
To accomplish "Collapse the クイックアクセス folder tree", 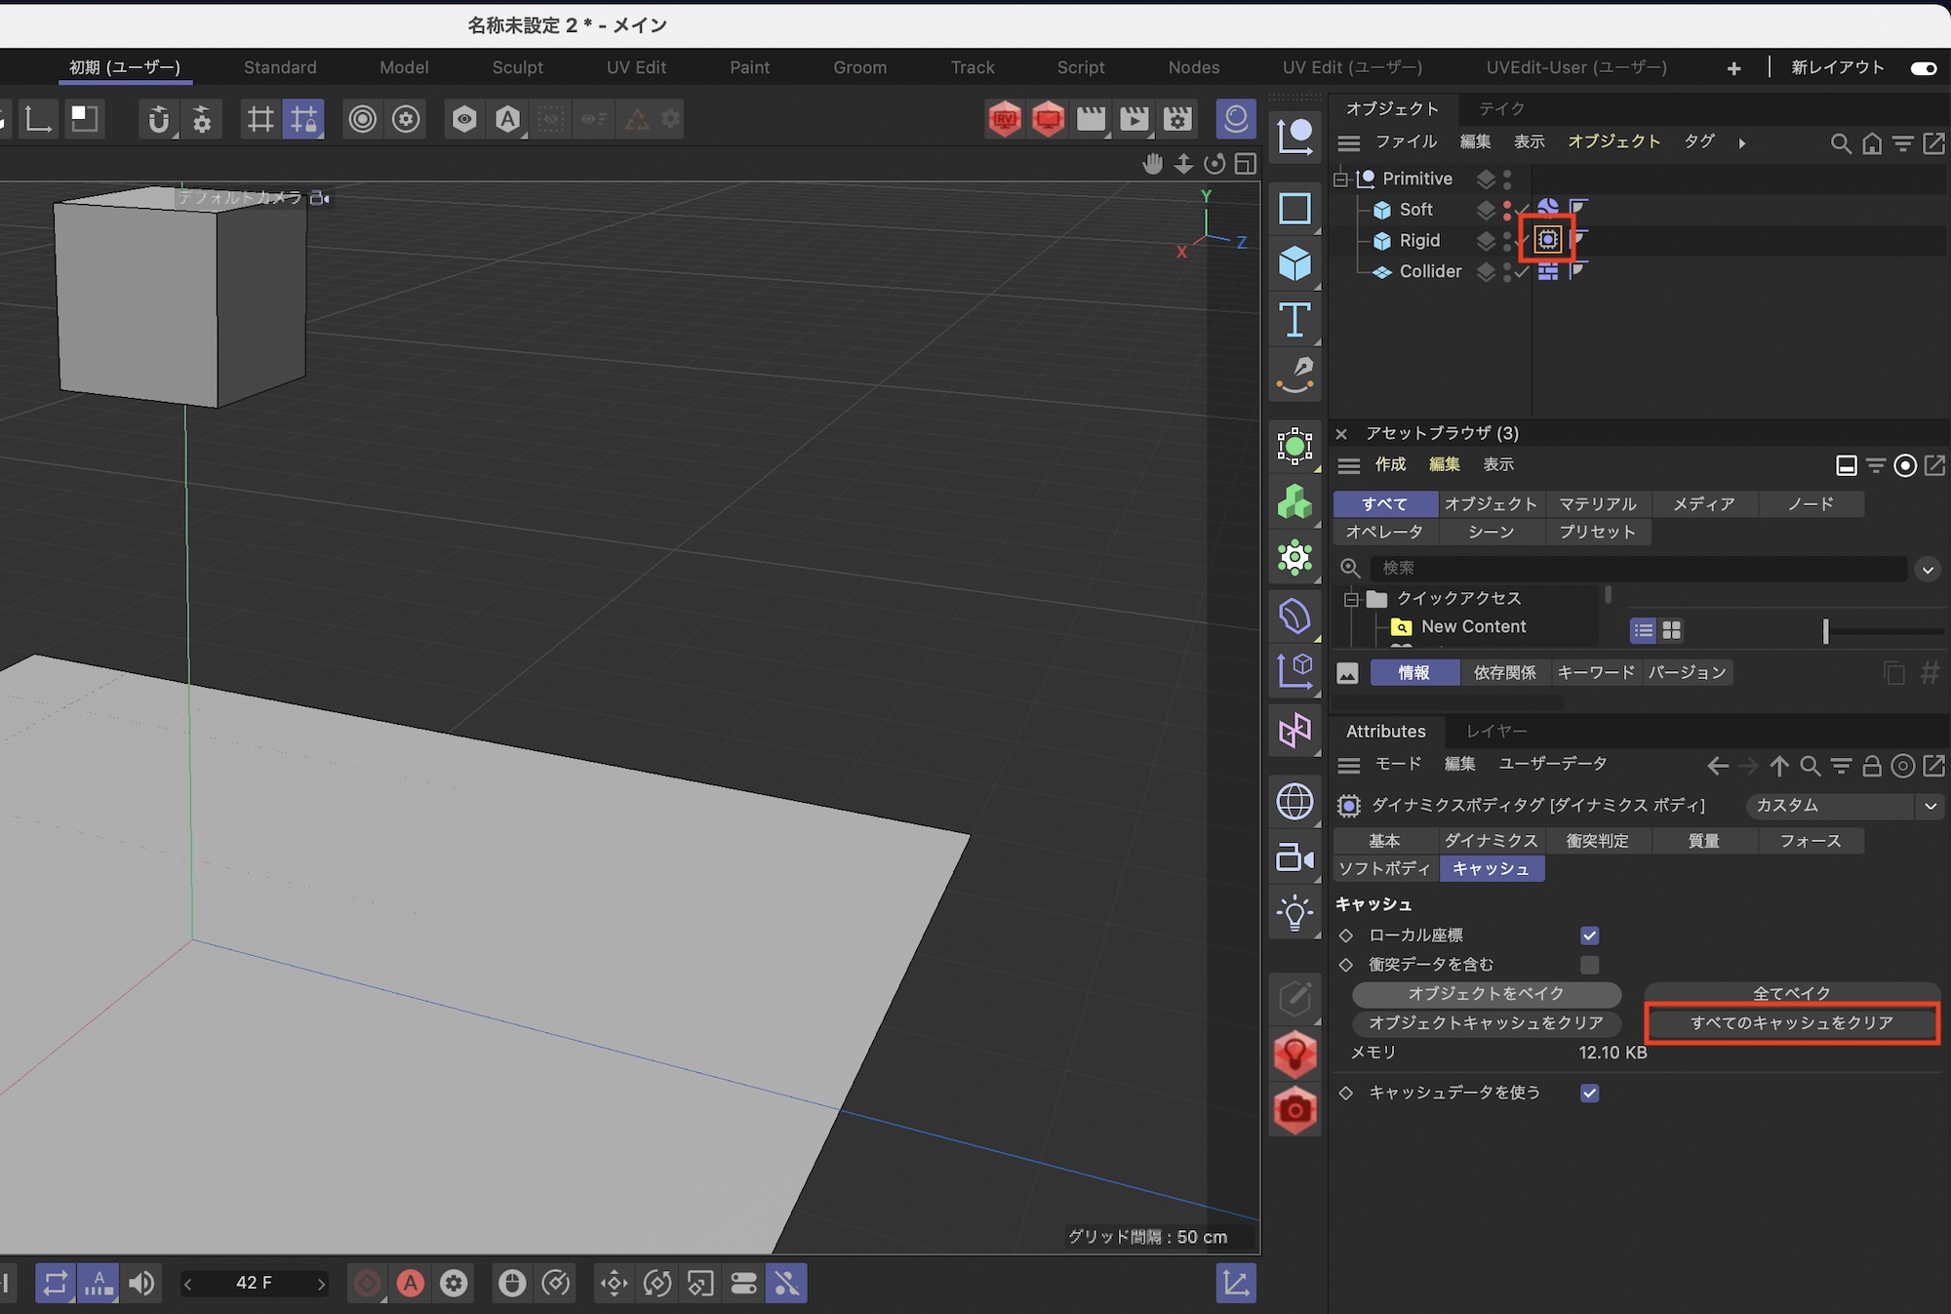I will (x=1351, y=599).
